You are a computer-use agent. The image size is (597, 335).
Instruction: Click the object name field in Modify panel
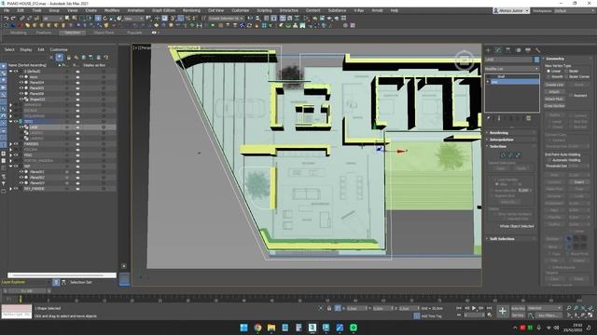point(508,60)
